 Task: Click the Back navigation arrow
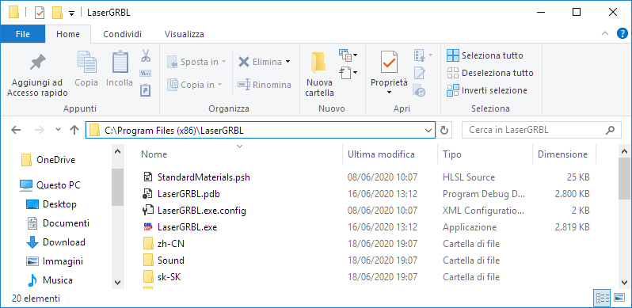[x=15, y=130]
